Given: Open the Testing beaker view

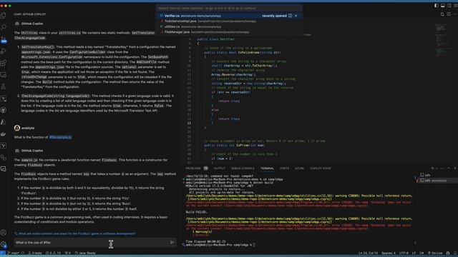Looking at the screenshot, I should (4, 86).
